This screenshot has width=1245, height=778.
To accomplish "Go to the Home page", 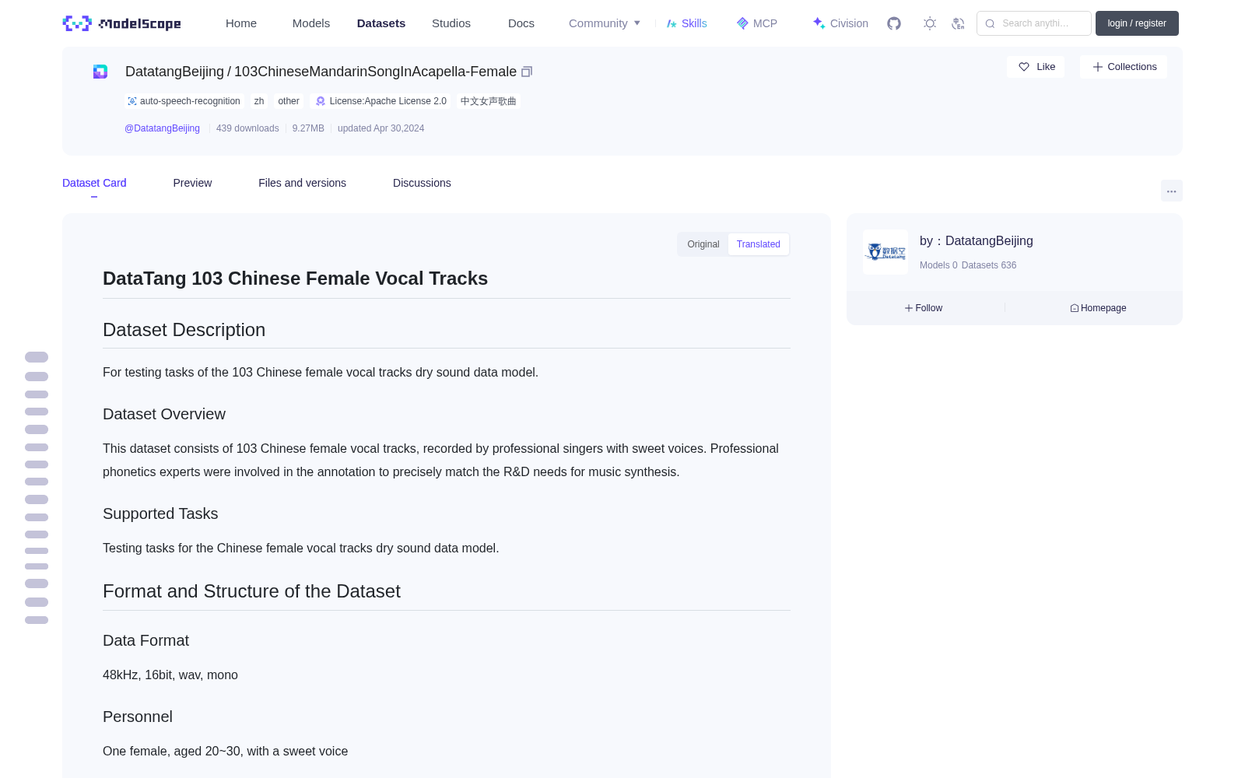I will (241, 23).
